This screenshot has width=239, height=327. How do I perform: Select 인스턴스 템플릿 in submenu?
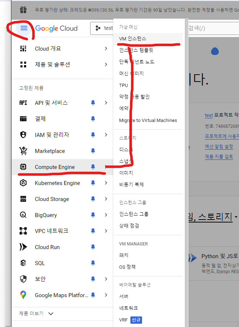point(136,50)
